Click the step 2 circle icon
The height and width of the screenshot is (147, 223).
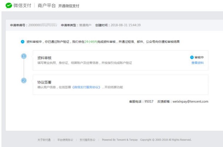(24, 81)
